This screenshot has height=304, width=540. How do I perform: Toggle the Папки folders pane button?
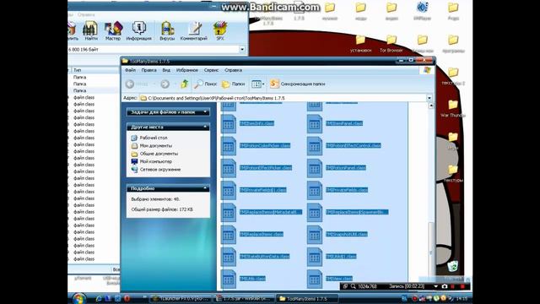[x=233, y=84]
